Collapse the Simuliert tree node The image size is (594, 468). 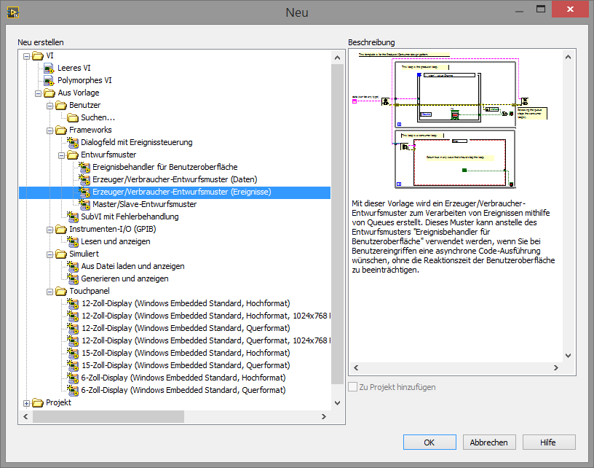pos(50,254)
